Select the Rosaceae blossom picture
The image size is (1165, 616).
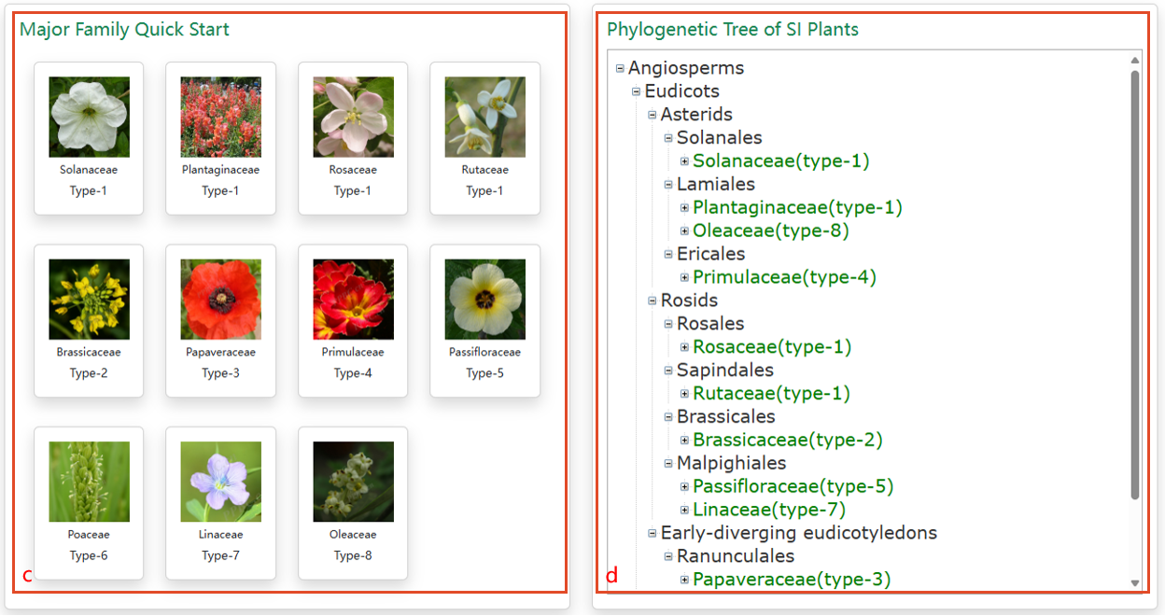click(x=353, y=117)
